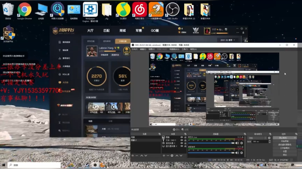Adjust the transition duration stepper arrows

pos(269,141)
